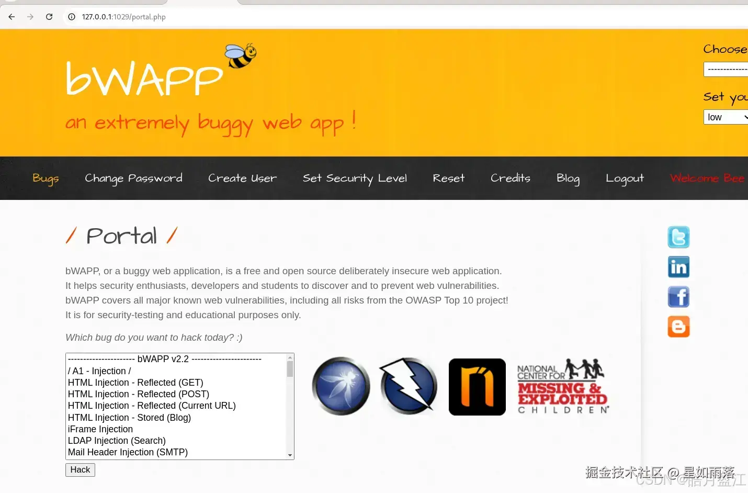Select iFrame Injection in the bug list
Screen dimensions: 748x493
pyautogui.click(x=100, y=429)
